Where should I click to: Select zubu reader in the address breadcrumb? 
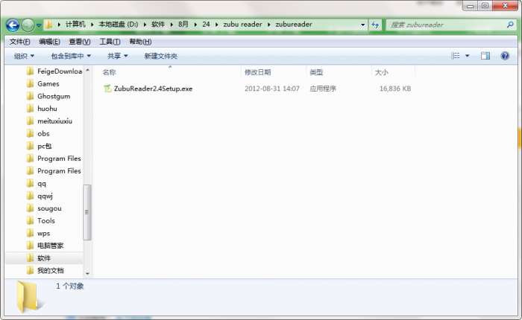[x=242, y=25]
